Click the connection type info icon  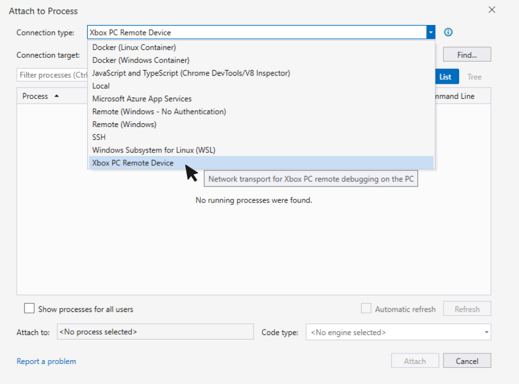(449, 32)
